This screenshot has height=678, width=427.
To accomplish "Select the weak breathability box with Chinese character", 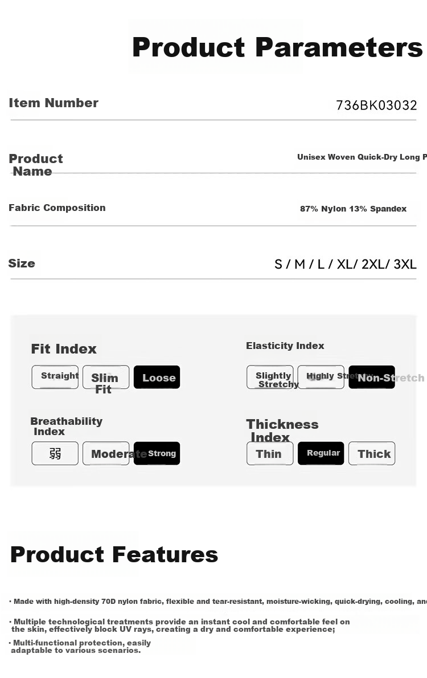I will [x=55, y=453].
